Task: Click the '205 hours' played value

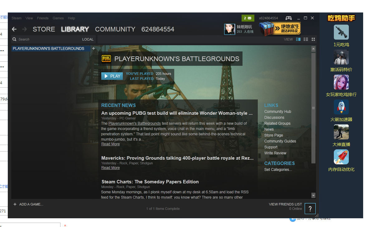Action: coord(163,74)
